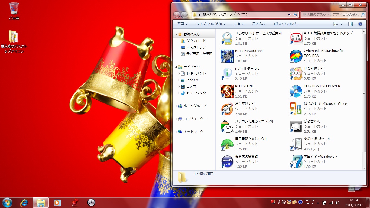Select the 東芝PC診断ツール icon

(296, 144)
